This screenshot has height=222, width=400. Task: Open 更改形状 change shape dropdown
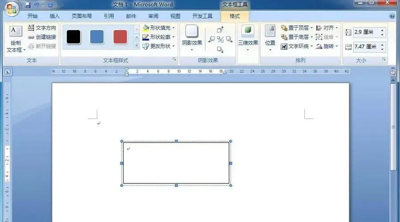159,46
